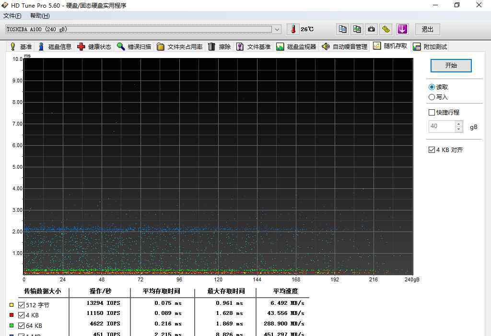Click the 4622 IOPS value

tap(105, 324)
